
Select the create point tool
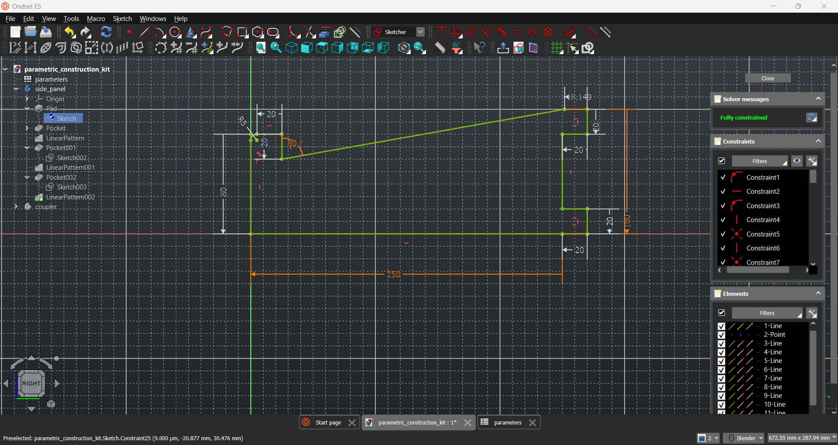coord(129,32)
